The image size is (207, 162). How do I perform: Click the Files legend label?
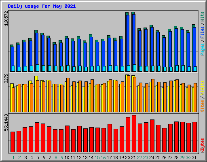click(203, 32)
